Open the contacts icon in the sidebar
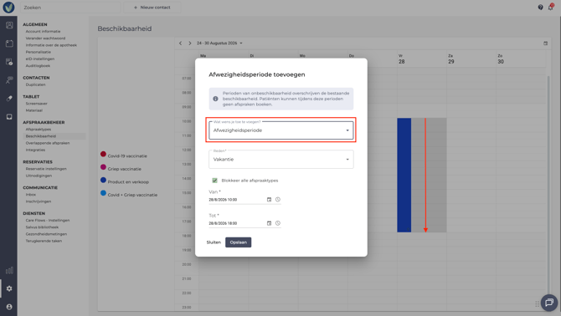This screenshot has width=561, height=316. (x=9, y=25)
